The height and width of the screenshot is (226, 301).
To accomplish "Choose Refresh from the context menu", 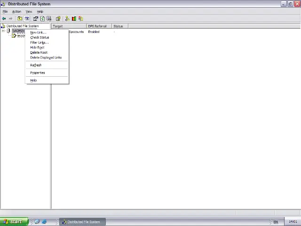I will point(47,65).
